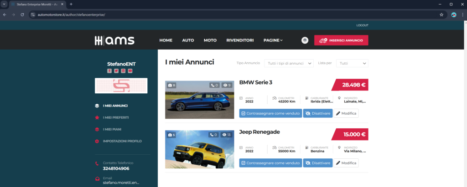Image resolution: width=467 pixels, height=187 pixels.
Task: Click the 28.498 € price tag
Action: [x=350, y=85]
